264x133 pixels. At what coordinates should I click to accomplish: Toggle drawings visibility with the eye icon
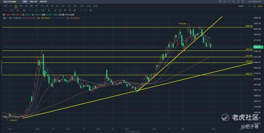coord(65,10)
